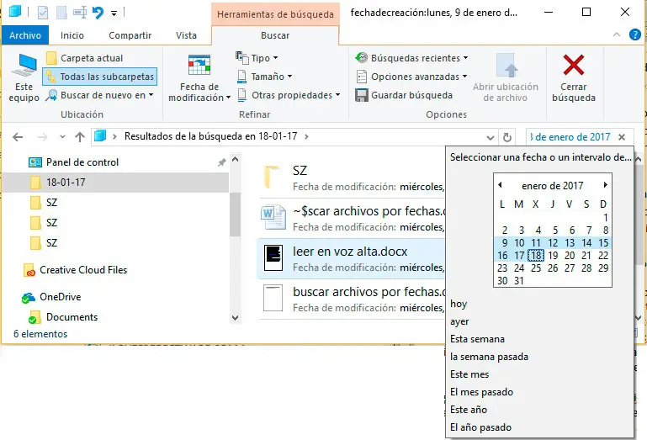Select day 25 in the calendar
Viewport: 647px width, 440px height.
click(536, 268)
